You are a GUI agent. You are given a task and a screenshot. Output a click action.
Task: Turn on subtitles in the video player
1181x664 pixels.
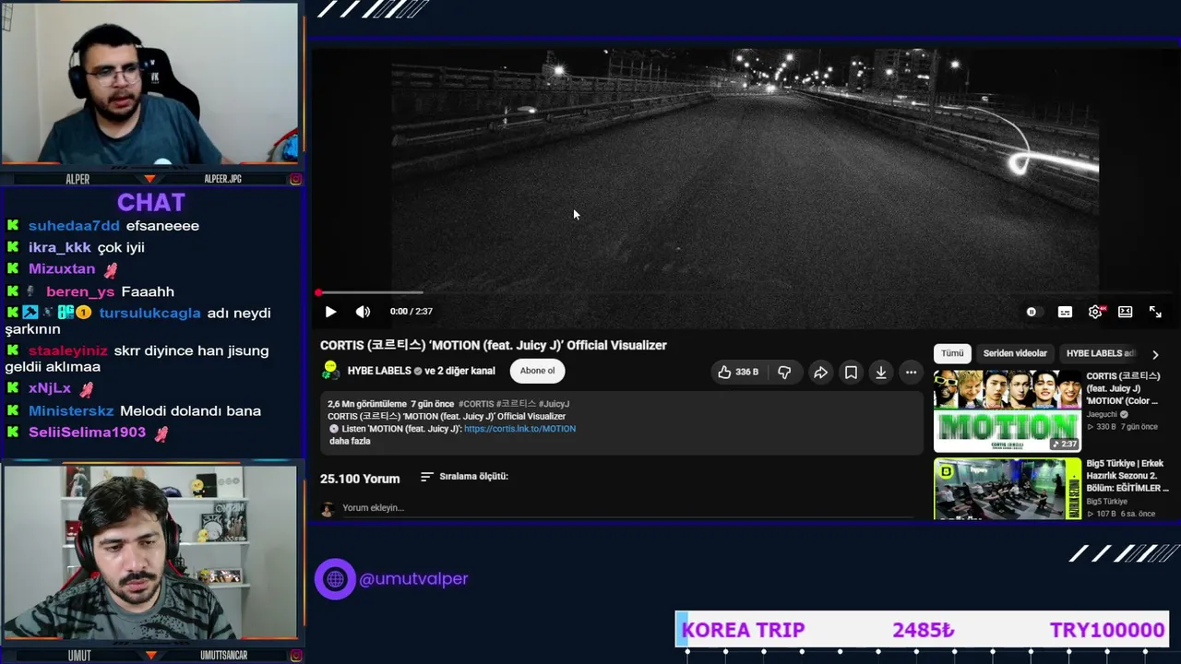coord(1065,312)
